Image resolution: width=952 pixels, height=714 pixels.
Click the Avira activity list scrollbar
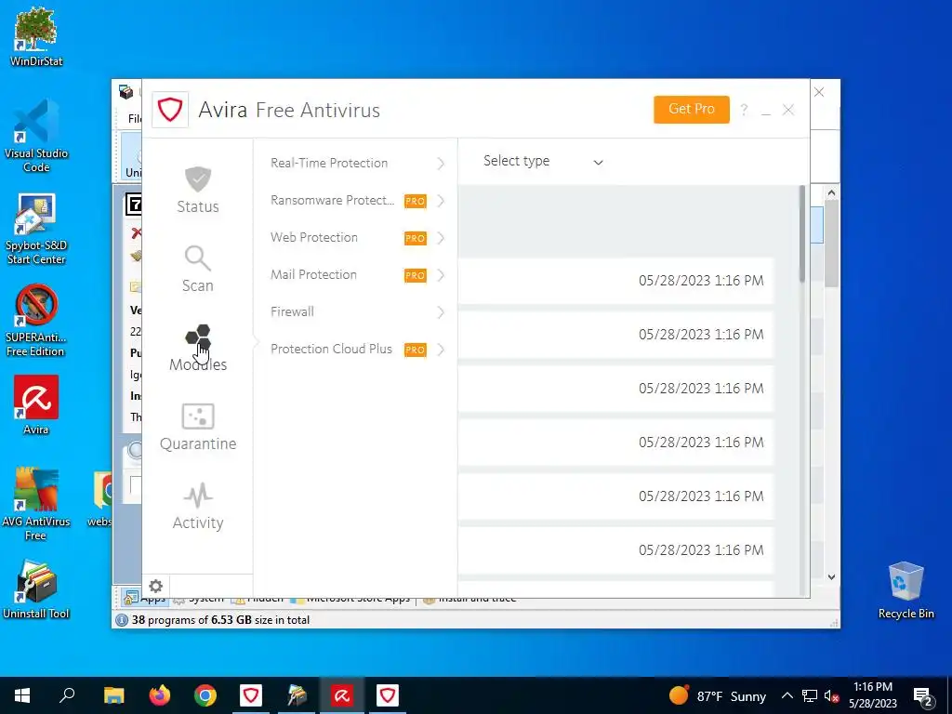pos(802,233)
